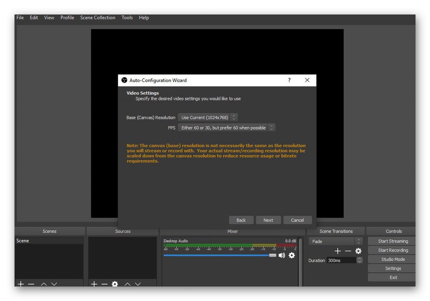Click the wizard help question mark
430x301 pixels.
point(289,80)
